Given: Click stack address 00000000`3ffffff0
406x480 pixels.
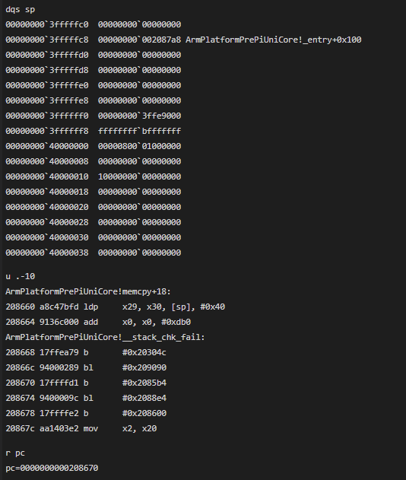Looking at the screenshot, I should click(x=47, y=116).
